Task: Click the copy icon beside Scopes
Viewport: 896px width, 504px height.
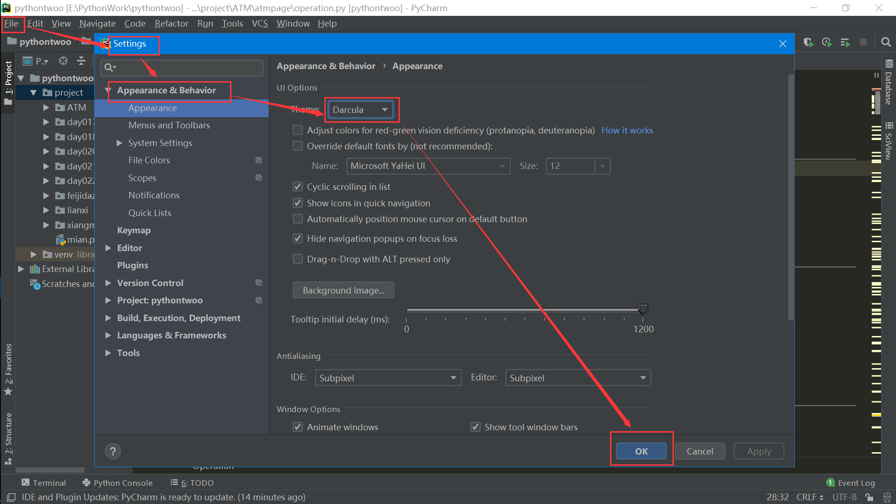Action: point(259,178)
